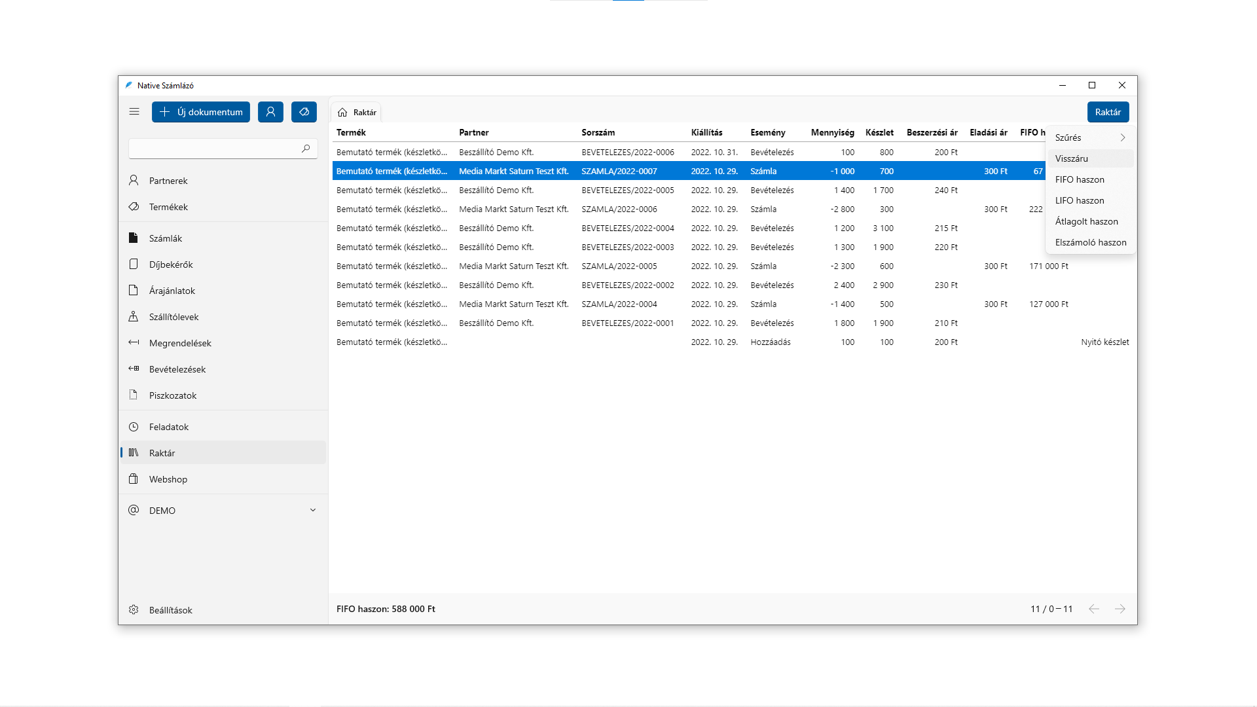
Task: Click the search magnifier icon
Action: (x=306, y=149)
